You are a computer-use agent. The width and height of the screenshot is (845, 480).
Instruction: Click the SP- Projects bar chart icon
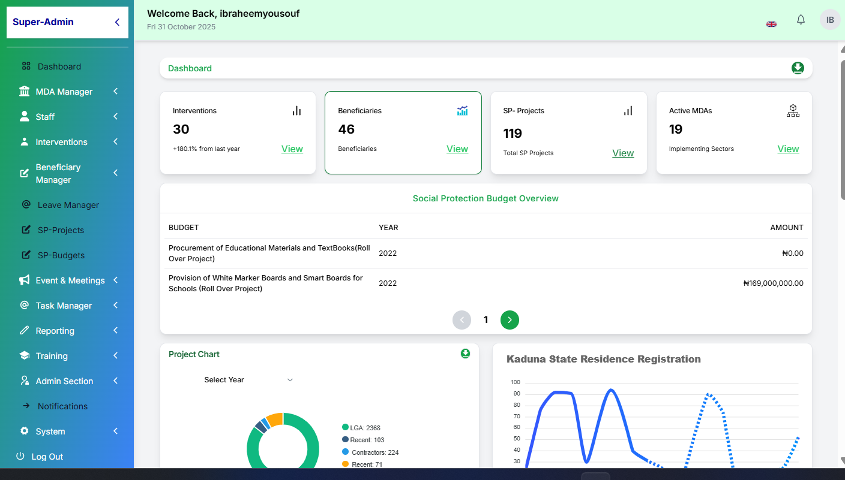(628, 111)
